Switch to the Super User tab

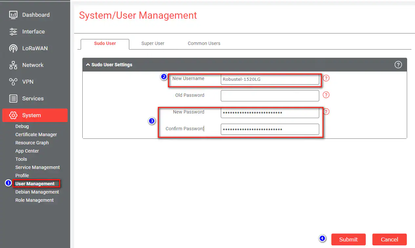point(153,43)
